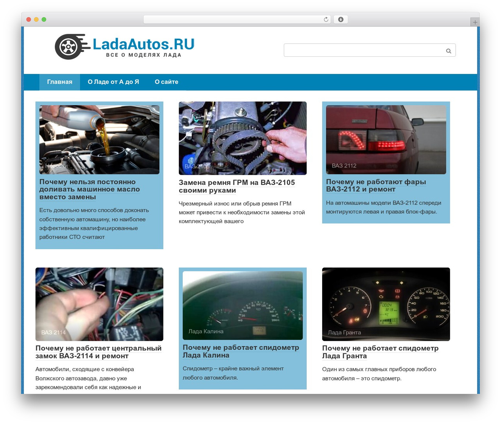Image resolution: width=501 pixels, height=424 pixels.
Task: Open a new browser tab with plus button
Action: pyautogui.click(x=475, y=22)
